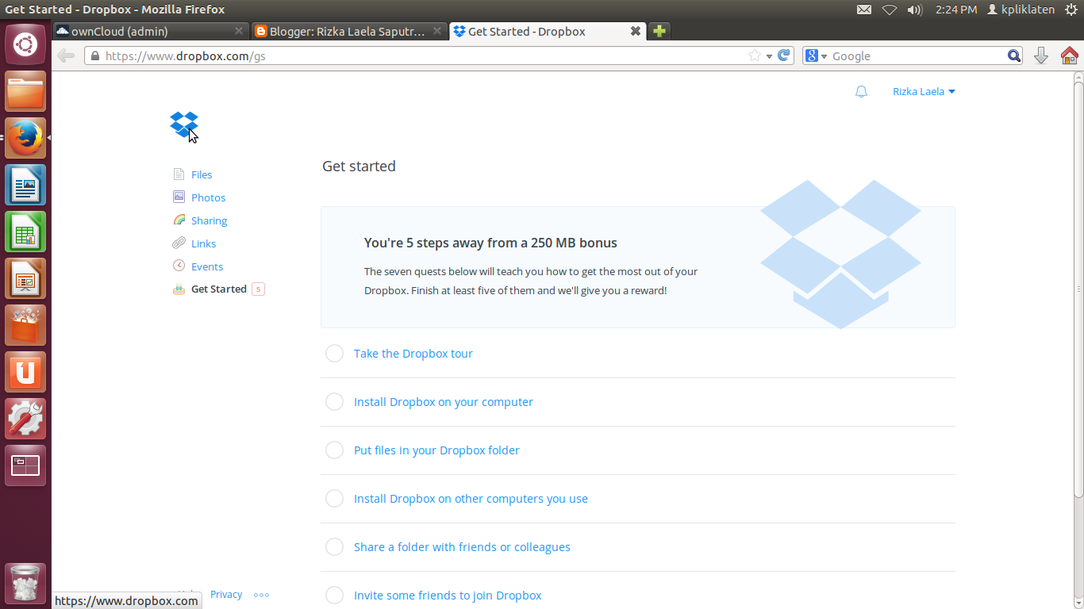Click the Get Started cake icon

click(x=179, y=289)
